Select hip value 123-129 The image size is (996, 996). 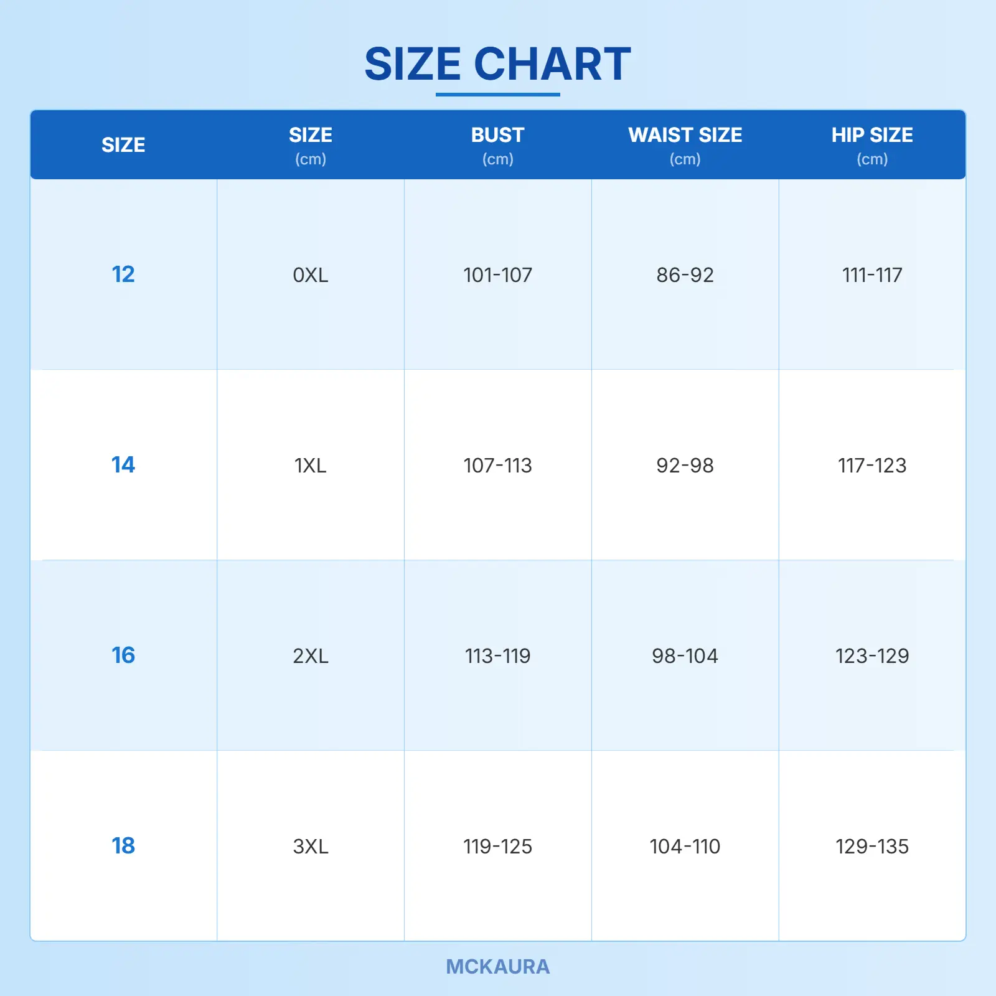click(x=872, y=655)
